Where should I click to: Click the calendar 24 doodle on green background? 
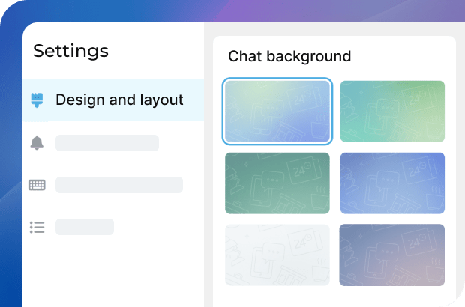pyautogui.click(x=303, y=169)
